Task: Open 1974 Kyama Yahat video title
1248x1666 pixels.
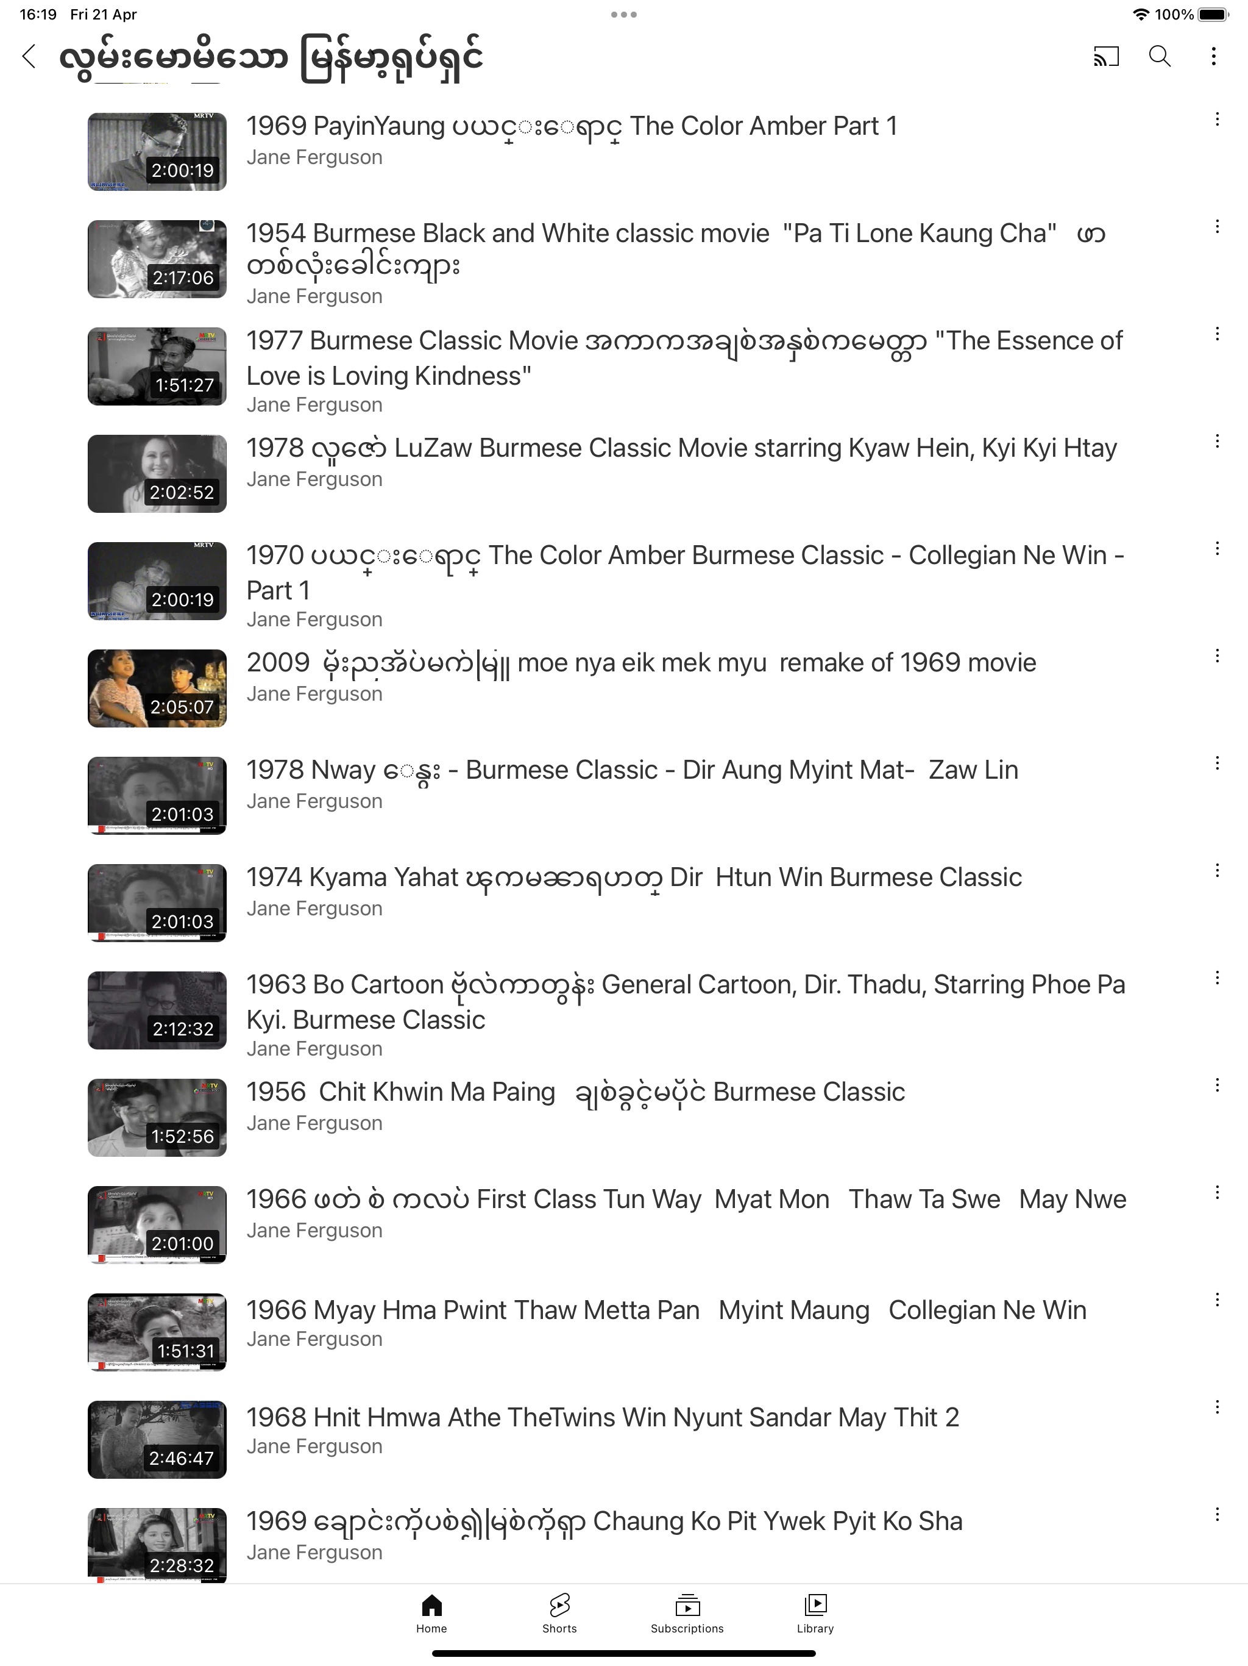Action: tap(634, 878)
